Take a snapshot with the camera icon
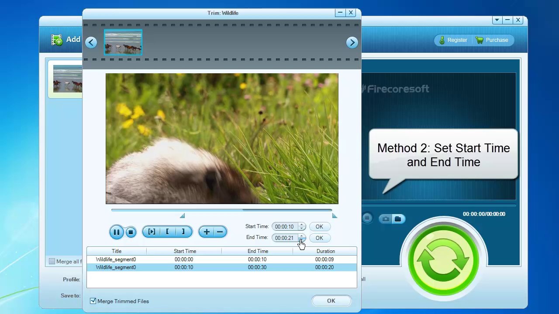Viewport: 559px width, 314px height. coord(385,219)
